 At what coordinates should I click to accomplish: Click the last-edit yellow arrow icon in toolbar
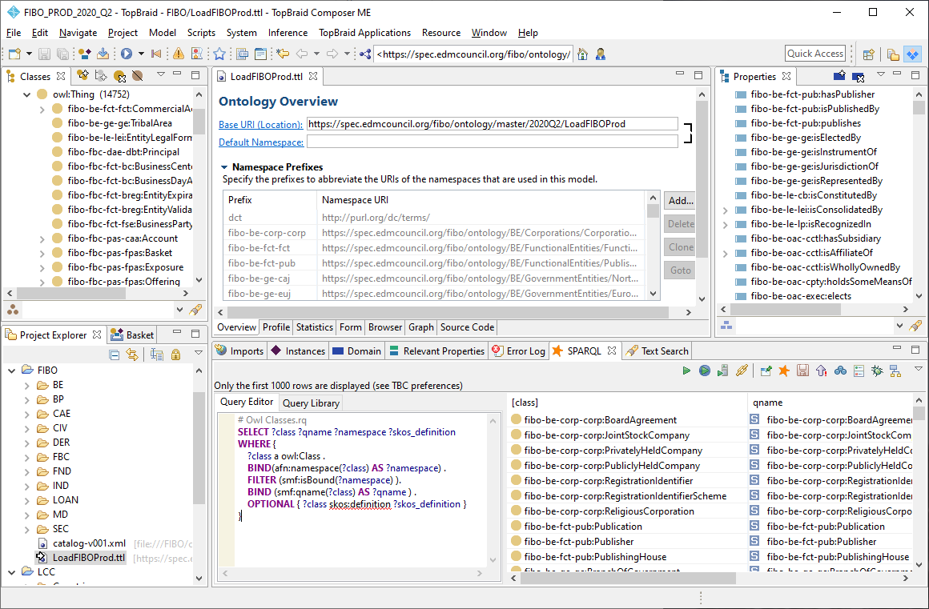pyautogui.click(x=283, y=54)
